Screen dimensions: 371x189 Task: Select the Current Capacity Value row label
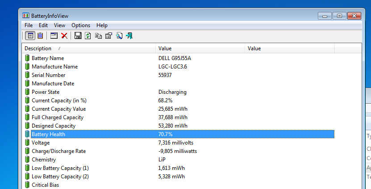58,109
